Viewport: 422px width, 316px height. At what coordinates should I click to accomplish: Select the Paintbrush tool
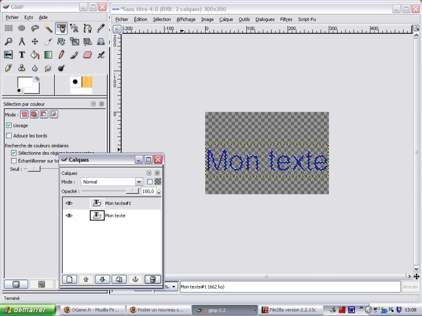pyautogui.click(x=74, y=55)
